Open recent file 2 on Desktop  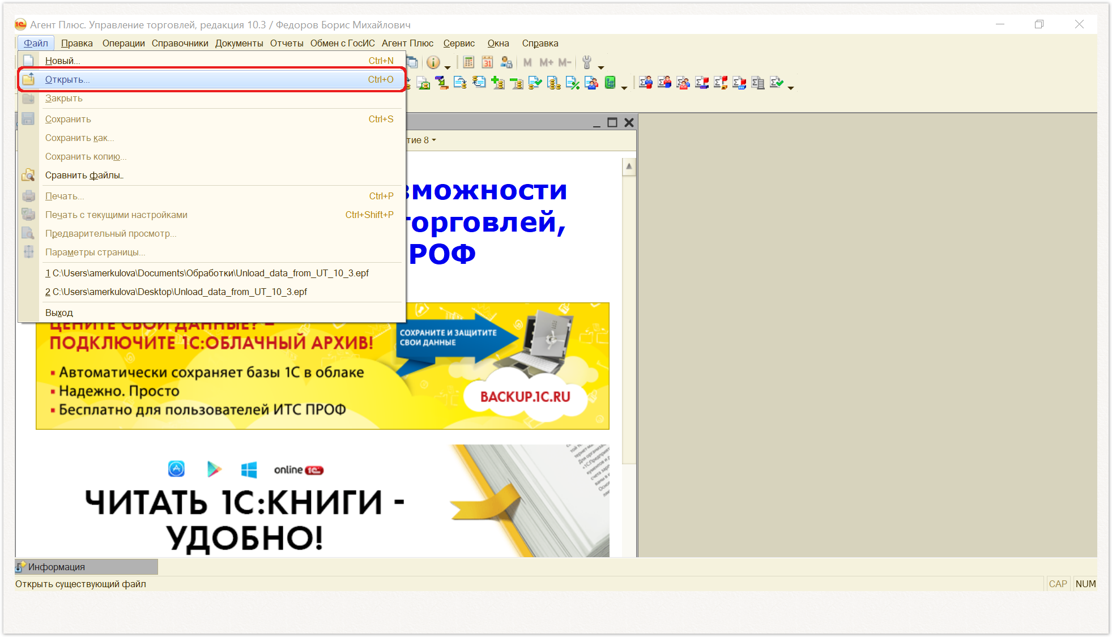(212, 292)
